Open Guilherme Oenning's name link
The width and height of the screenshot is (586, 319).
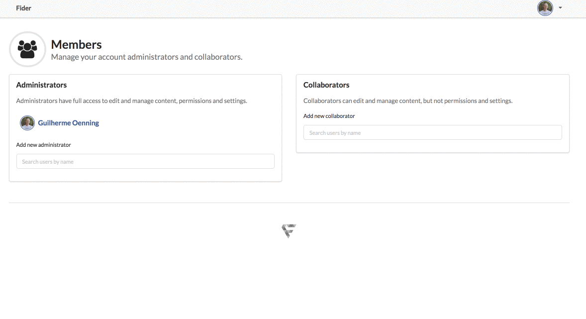pos(68,123)
